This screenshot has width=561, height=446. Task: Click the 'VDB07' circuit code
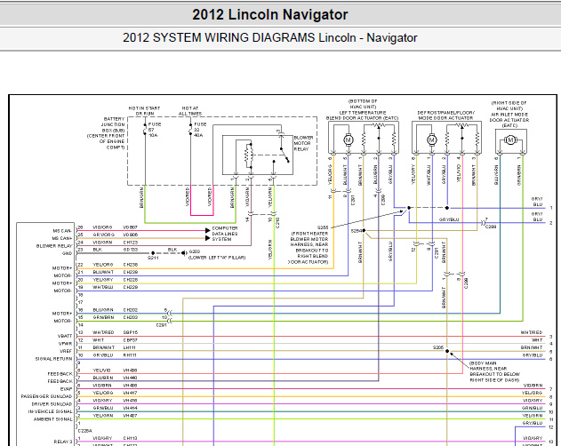click(x=130, y=227)
